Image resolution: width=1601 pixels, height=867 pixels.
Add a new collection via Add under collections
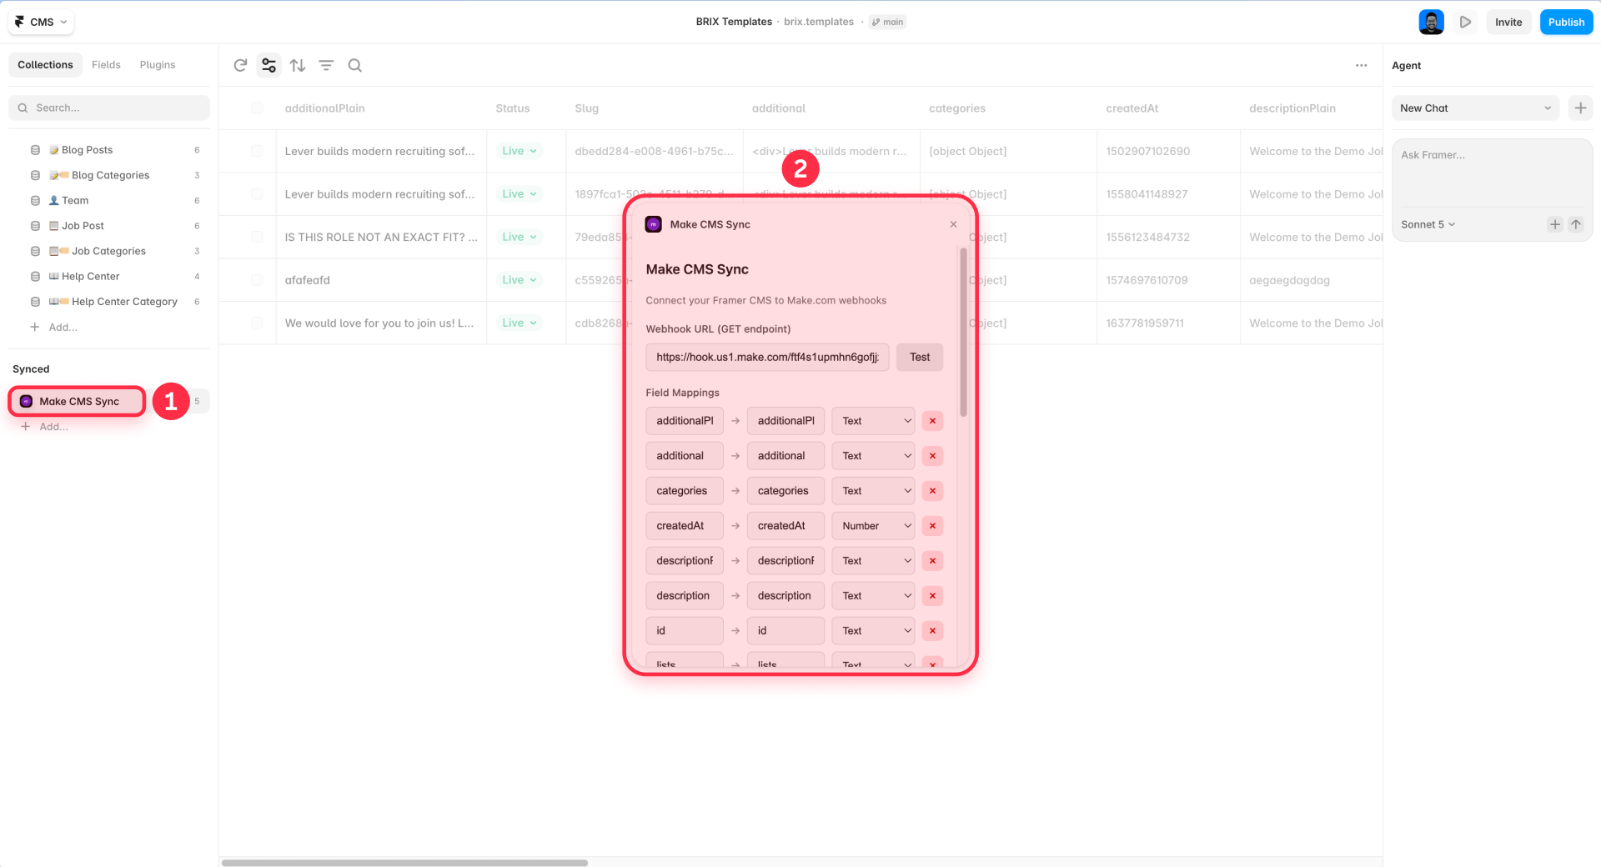click(x=54, y=327)
